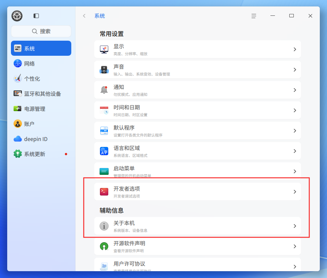Open the hamburger main menu
Image resolution: width=327 pixels, height=278 pixels.
[x=254, y=16]
